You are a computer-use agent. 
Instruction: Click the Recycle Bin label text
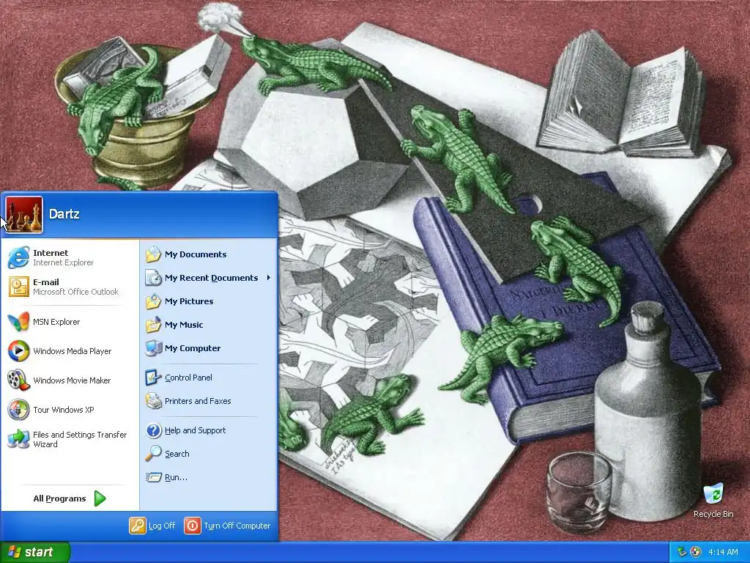[x=713, y=514]
